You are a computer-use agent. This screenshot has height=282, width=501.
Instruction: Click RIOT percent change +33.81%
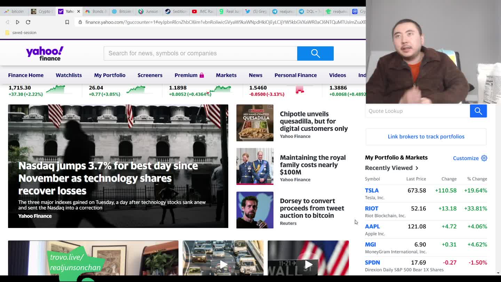click(475, 209)
